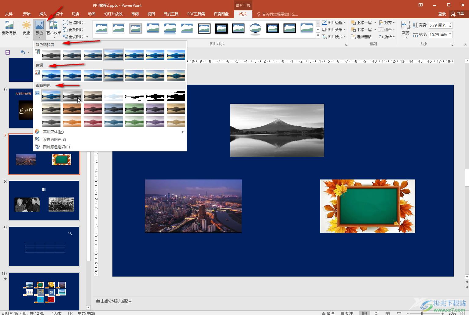
Task: Apply the oval picture style thumbnail
Action: (255, 28)
